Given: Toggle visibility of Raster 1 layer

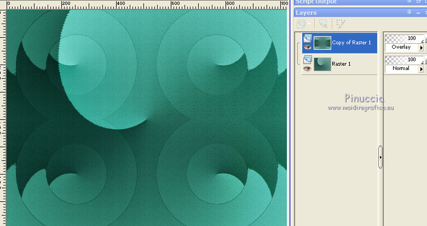Looking at the screenshot, I should tap(308, 68).
